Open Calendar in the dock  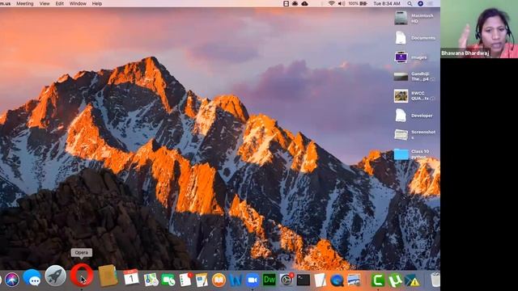(x=131, y=277)
